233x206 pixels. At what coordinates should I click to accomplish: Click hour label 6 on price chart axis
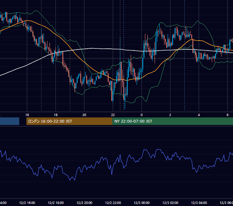228,115
